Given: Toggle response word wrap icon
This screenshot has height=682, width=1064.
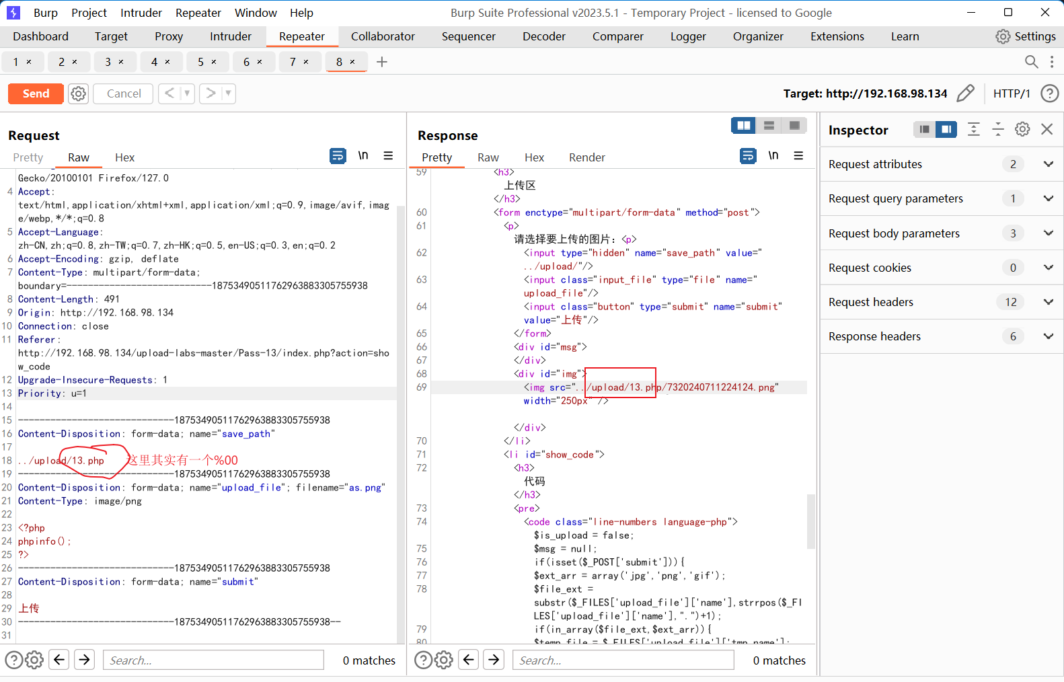Looking at the screenshot, I should tap(748, 156).
